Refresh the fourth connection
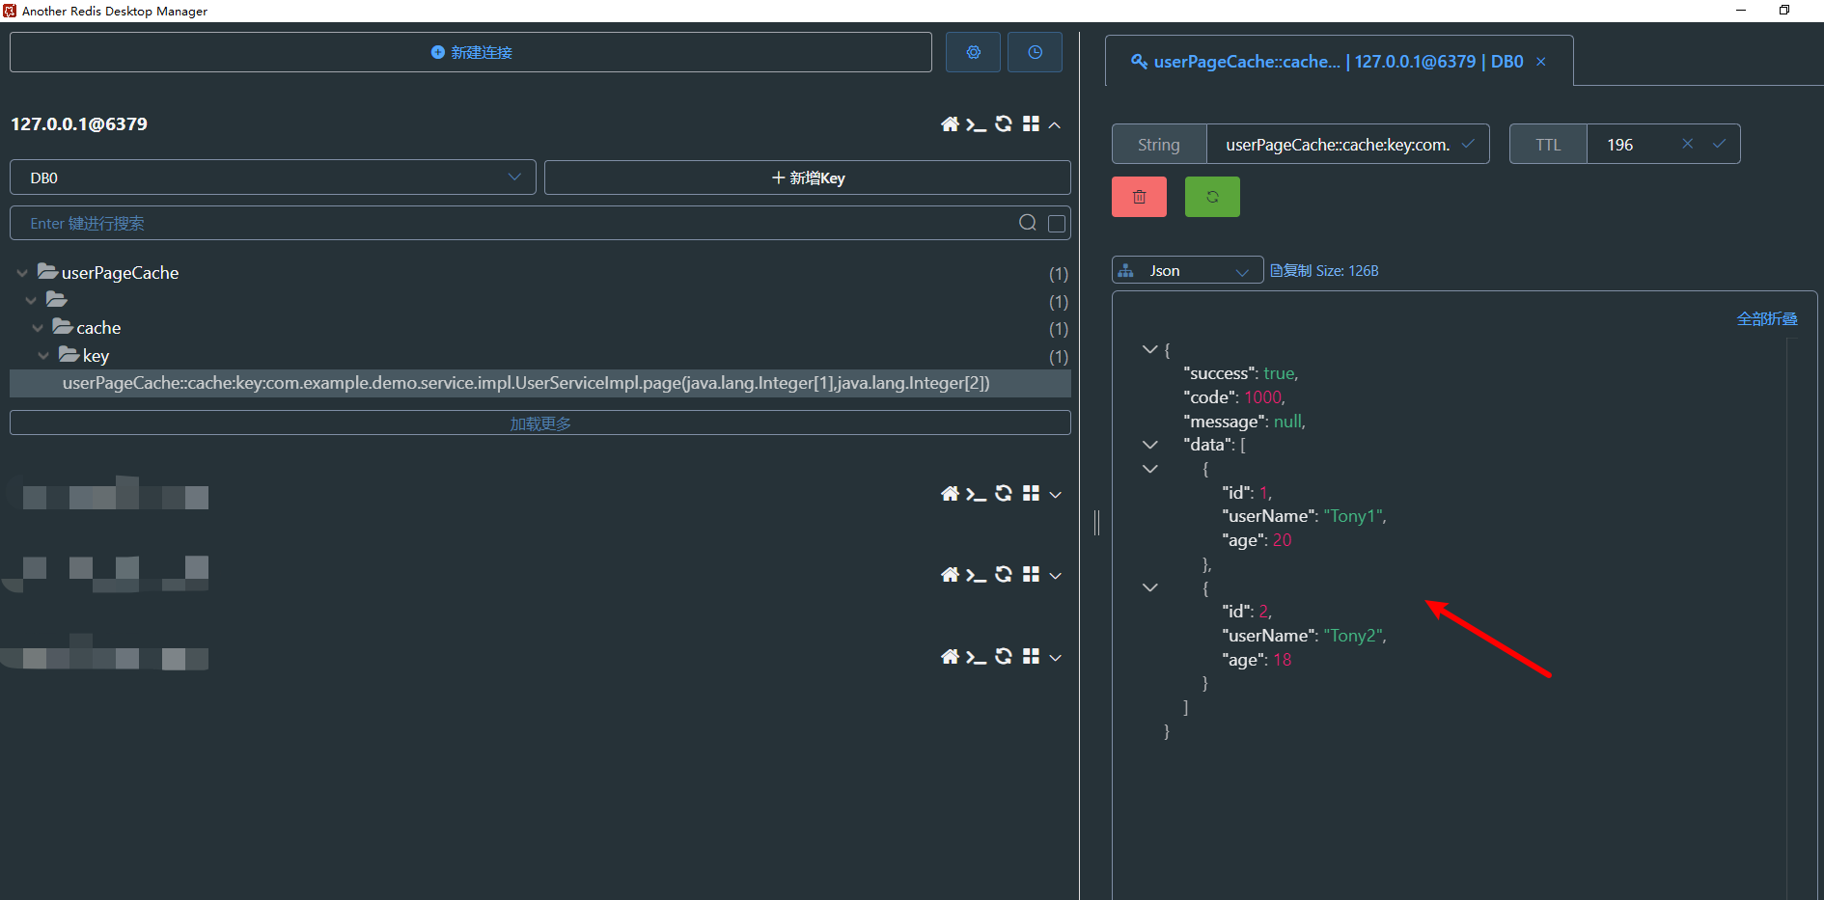 tap(1004, 656)
